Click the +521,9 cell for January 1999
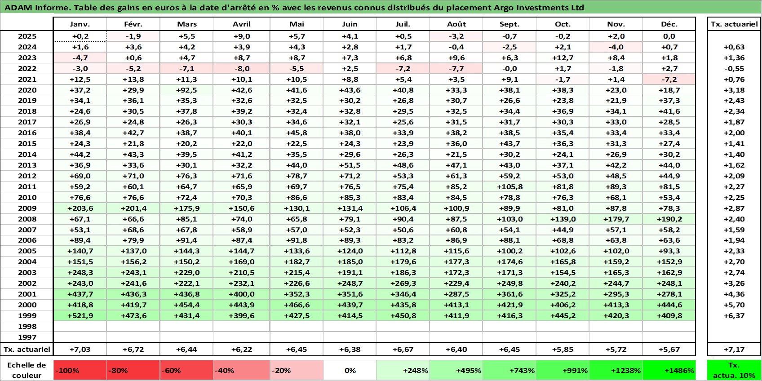 (x=80, y=315)
